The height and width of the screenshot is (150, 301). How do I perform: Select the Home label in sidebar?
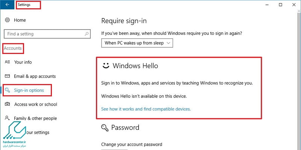coord(20,20)
